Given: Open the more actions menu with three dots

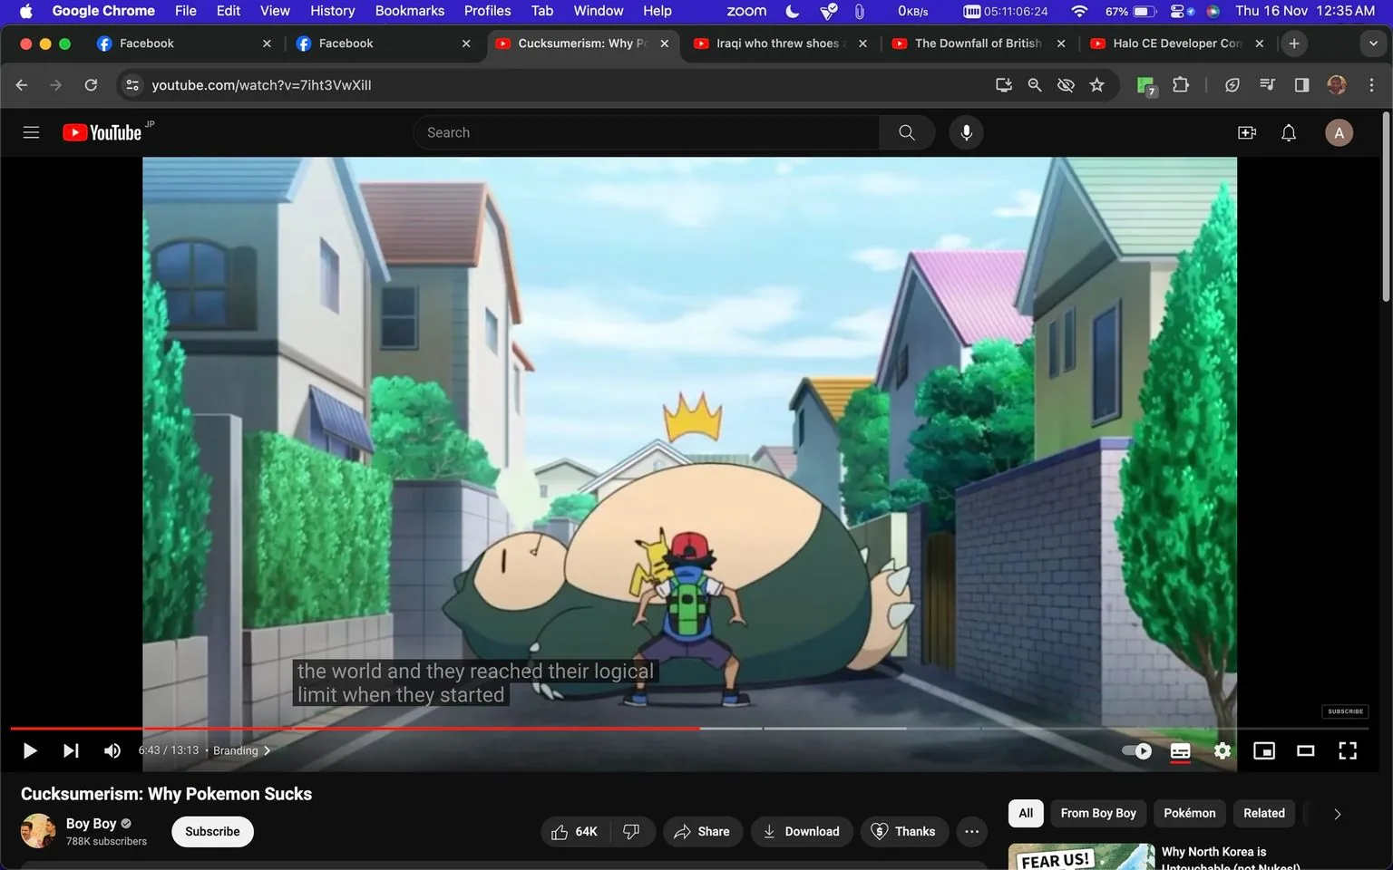Looking at the screenshot, I should pyautogui.click(x=971, y=831).
